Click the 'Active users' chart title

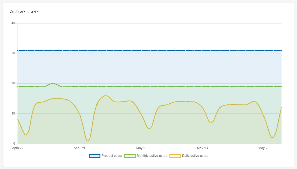pos(25,12)
